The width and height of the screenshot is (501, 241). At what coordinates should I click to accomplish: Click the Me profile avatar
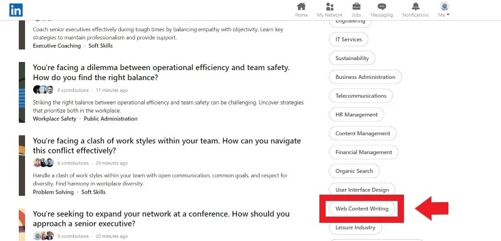point(444,6)
